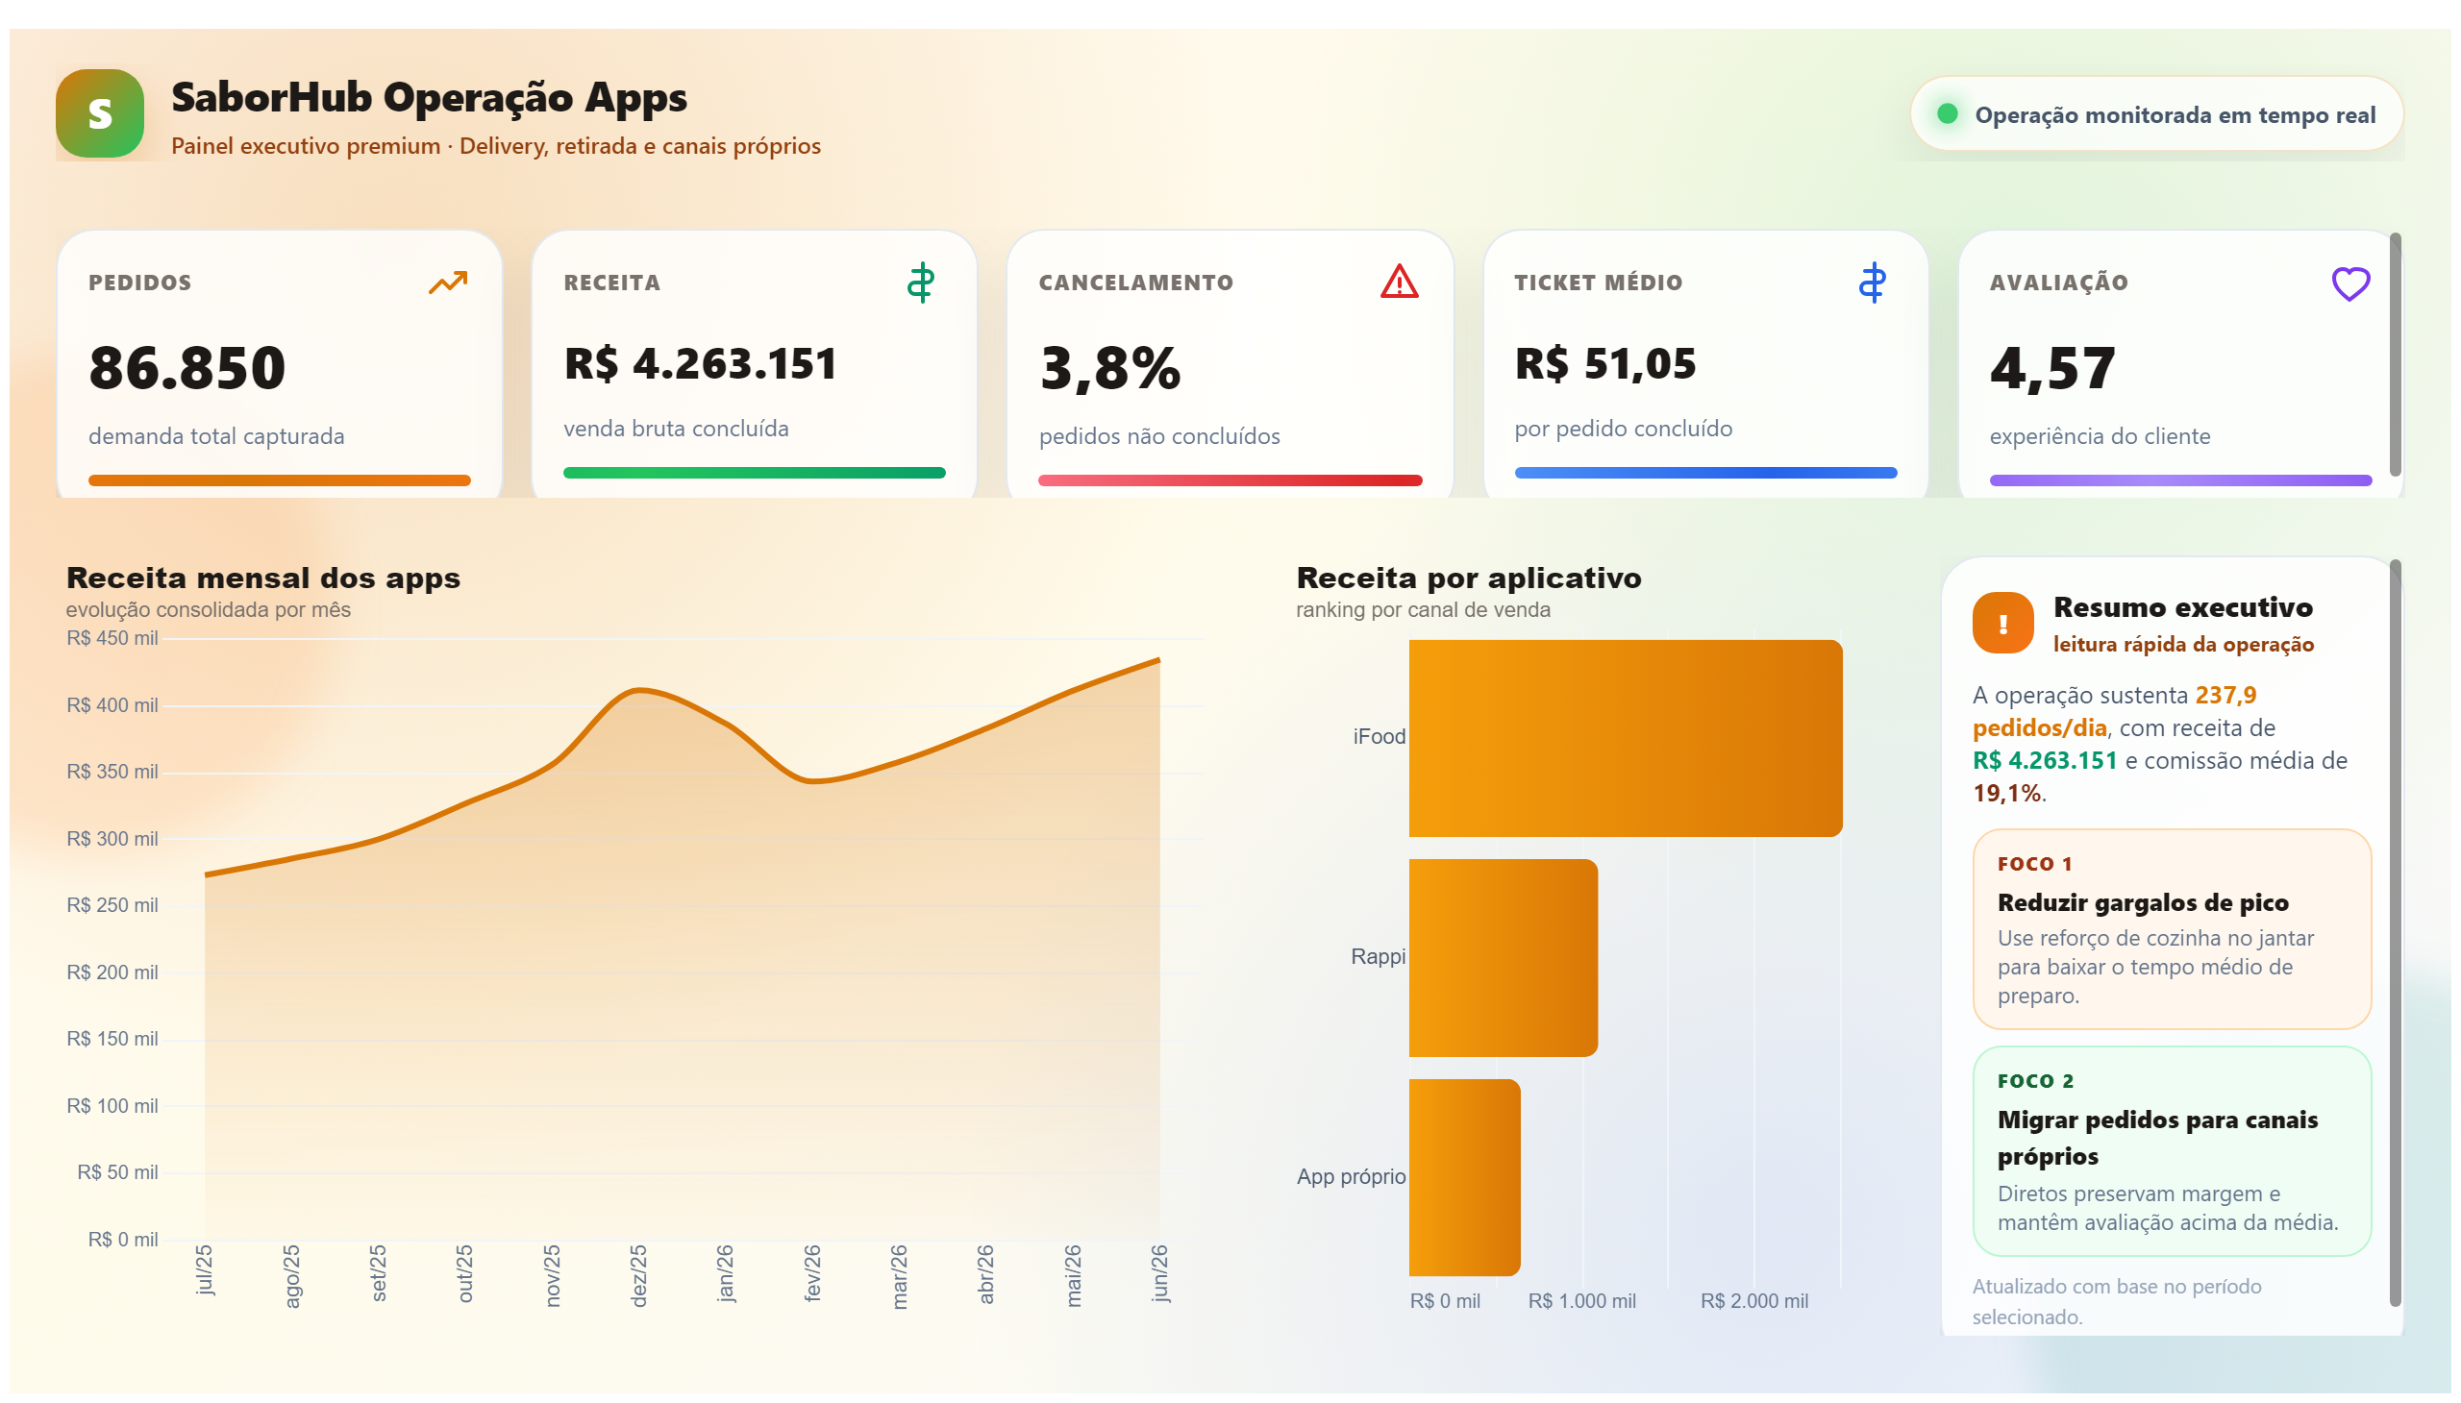The image size is (2461, 1403).
Task: Click the purple heart icon on Avaliação card
Action: (x=2350, y=283)
